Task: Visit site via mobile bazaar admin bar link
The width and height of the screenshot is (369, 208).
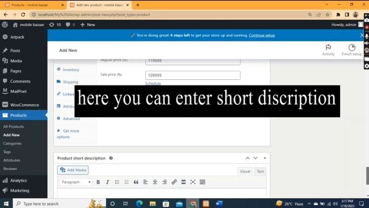Action: [28, 24]
